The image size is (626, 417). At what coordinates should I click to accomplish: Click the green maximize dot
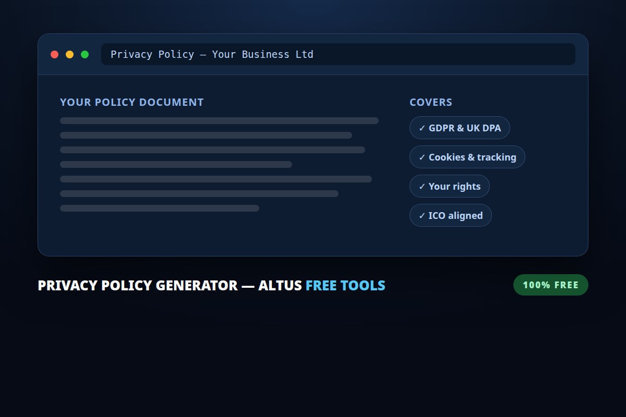[x=85, y=54]
